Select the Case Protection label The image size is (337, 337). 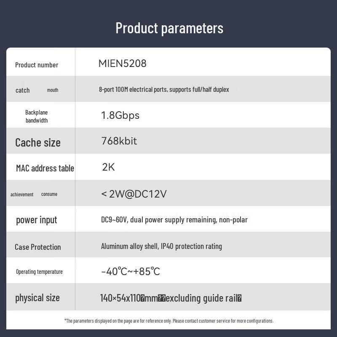38,247
